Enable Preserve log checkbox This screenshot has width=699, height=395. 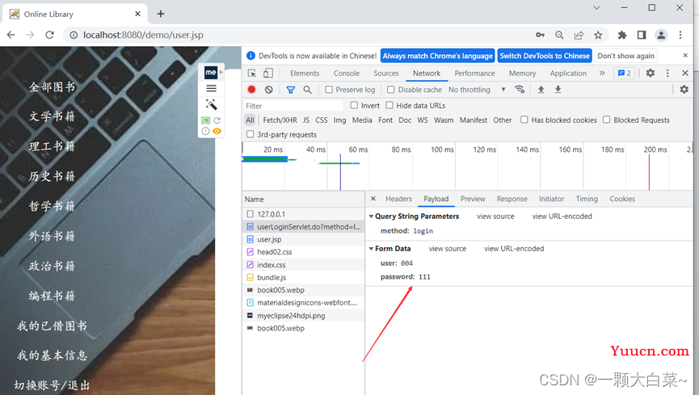click(x=329, y=90)
